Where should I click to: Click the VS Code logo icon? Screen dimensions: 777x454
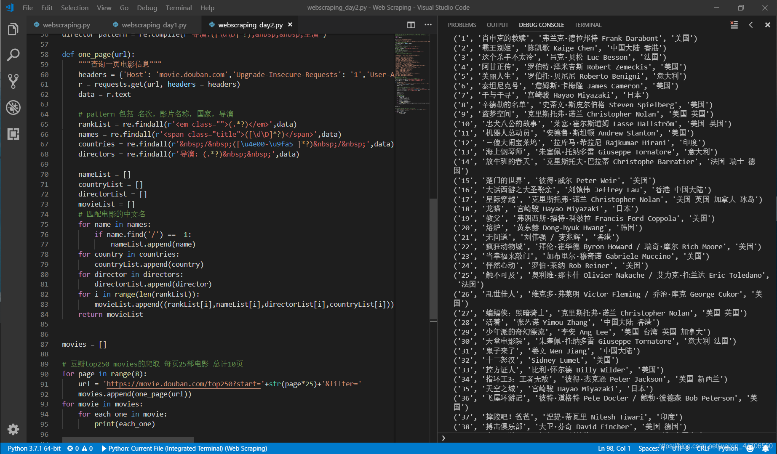coord(10,8)
